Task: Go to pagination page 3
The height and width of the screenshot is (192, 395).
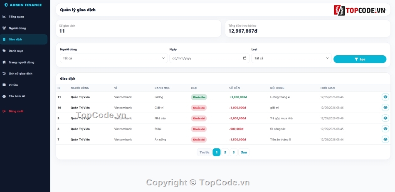Action: click(x=234, y=152)
